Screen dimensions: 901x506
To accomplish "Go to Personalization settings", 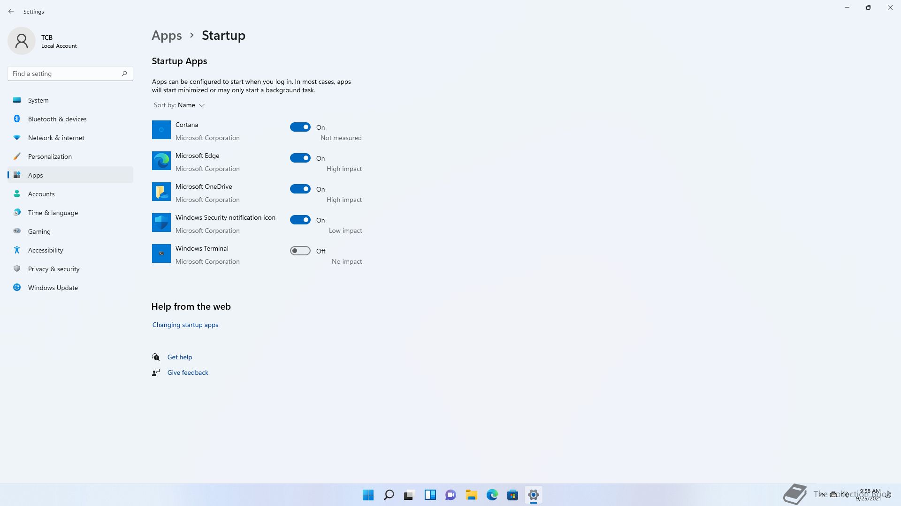I will point(70,156).
